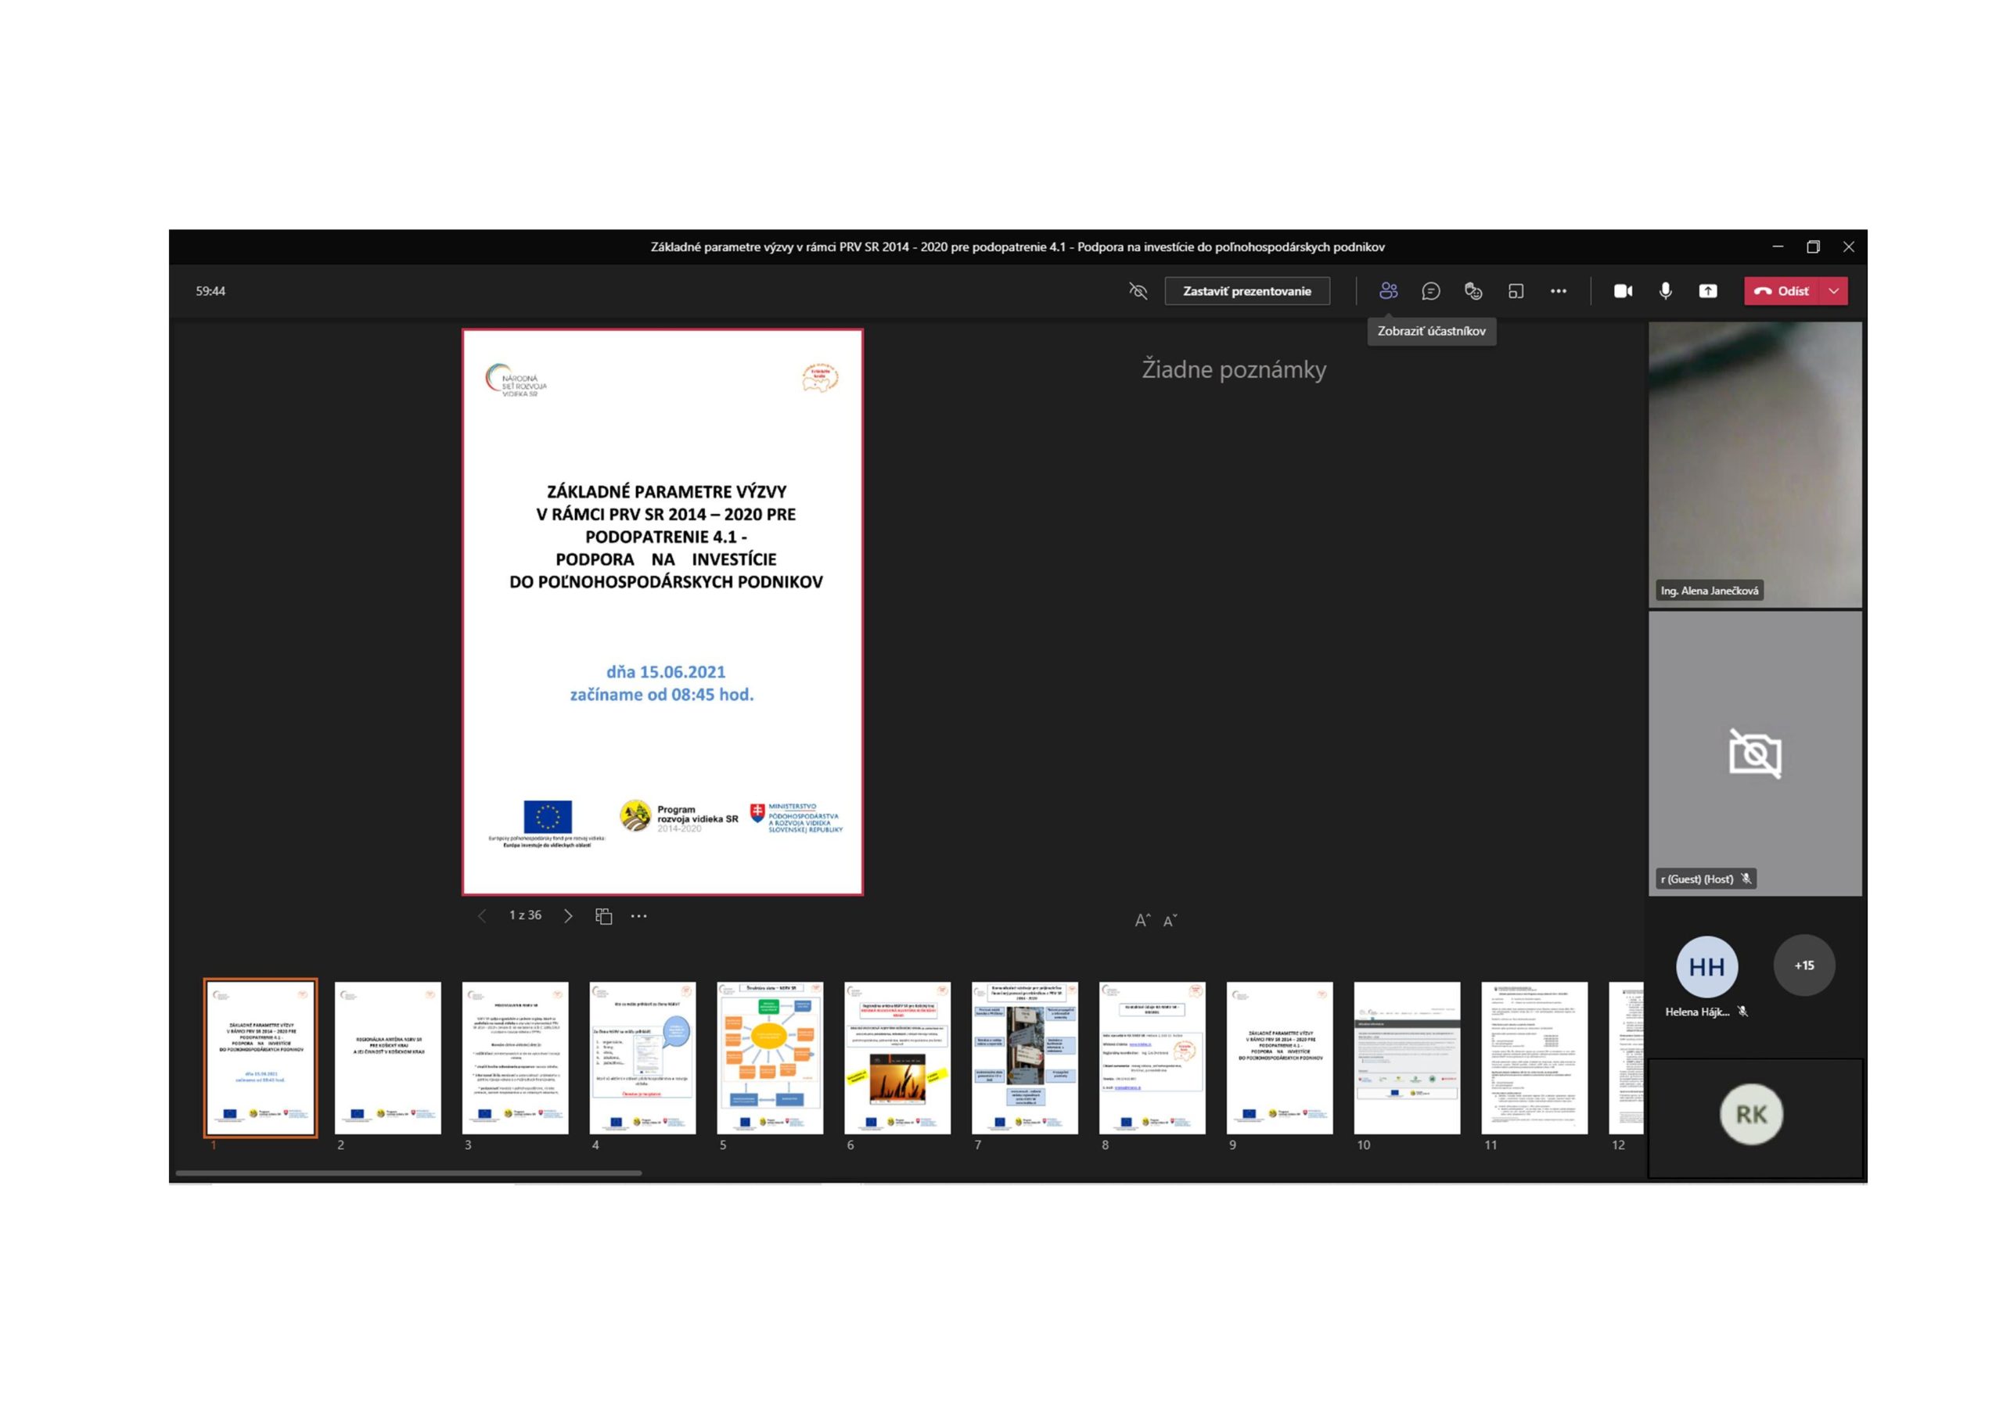Click the RK participant avatar
2003x1416 pixels.
[x=1751, y=1114]
